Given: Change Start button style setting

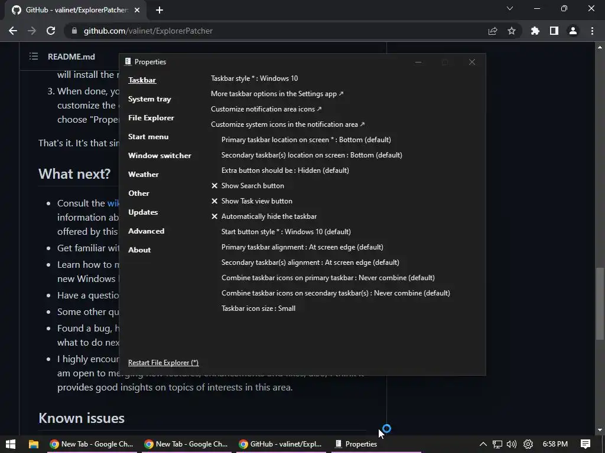Looking at the screenshot, I should point(286,232).
